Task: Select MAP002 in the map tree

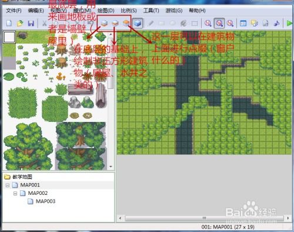Action: point(38,193)
